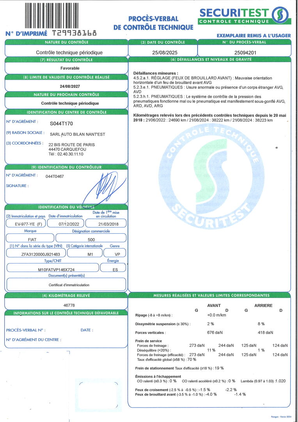The image size is (298, 422).
Task: Click 'N° D'AGRÉMENT DU CENTRE :' label
Action: click(x=34, y=340)
